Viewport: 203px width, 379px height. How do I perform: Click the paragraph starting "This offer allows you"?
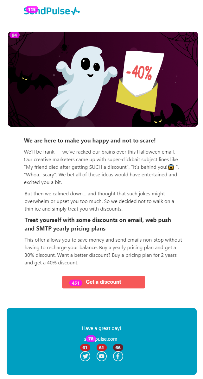[x=103, y=251]
